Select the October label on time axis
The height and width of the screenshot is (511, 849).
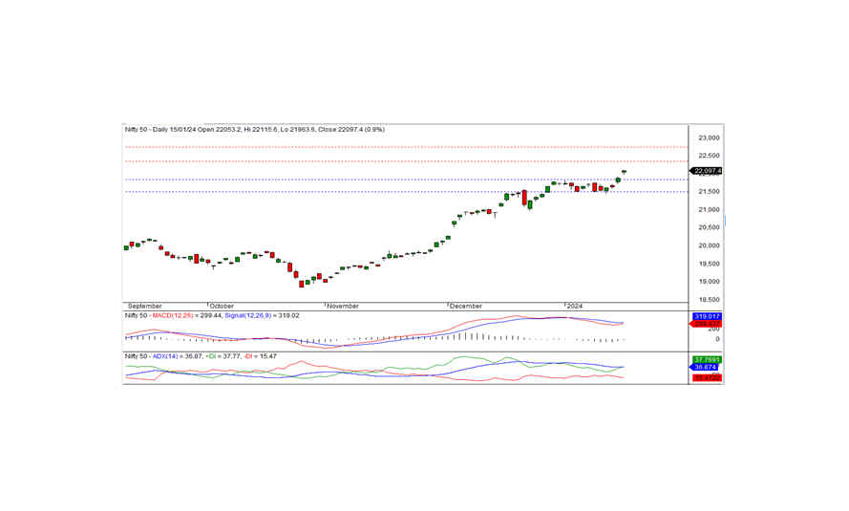point(223,306)
